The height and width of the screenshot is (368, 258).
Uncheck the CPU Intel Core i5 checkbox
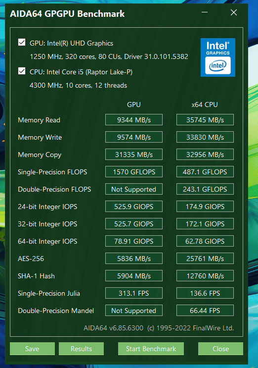[x=22, y=71]
